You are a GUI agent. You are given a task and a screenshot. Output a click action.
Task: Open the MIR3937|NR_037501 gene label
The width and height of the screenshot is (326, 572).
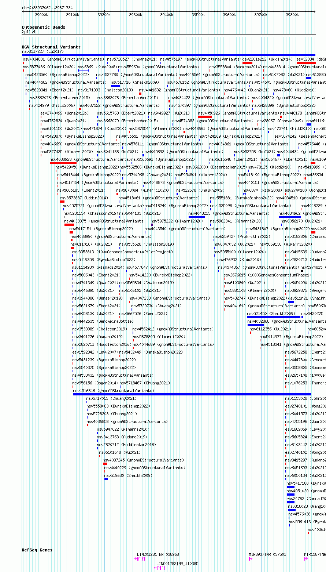pos(267,554)
